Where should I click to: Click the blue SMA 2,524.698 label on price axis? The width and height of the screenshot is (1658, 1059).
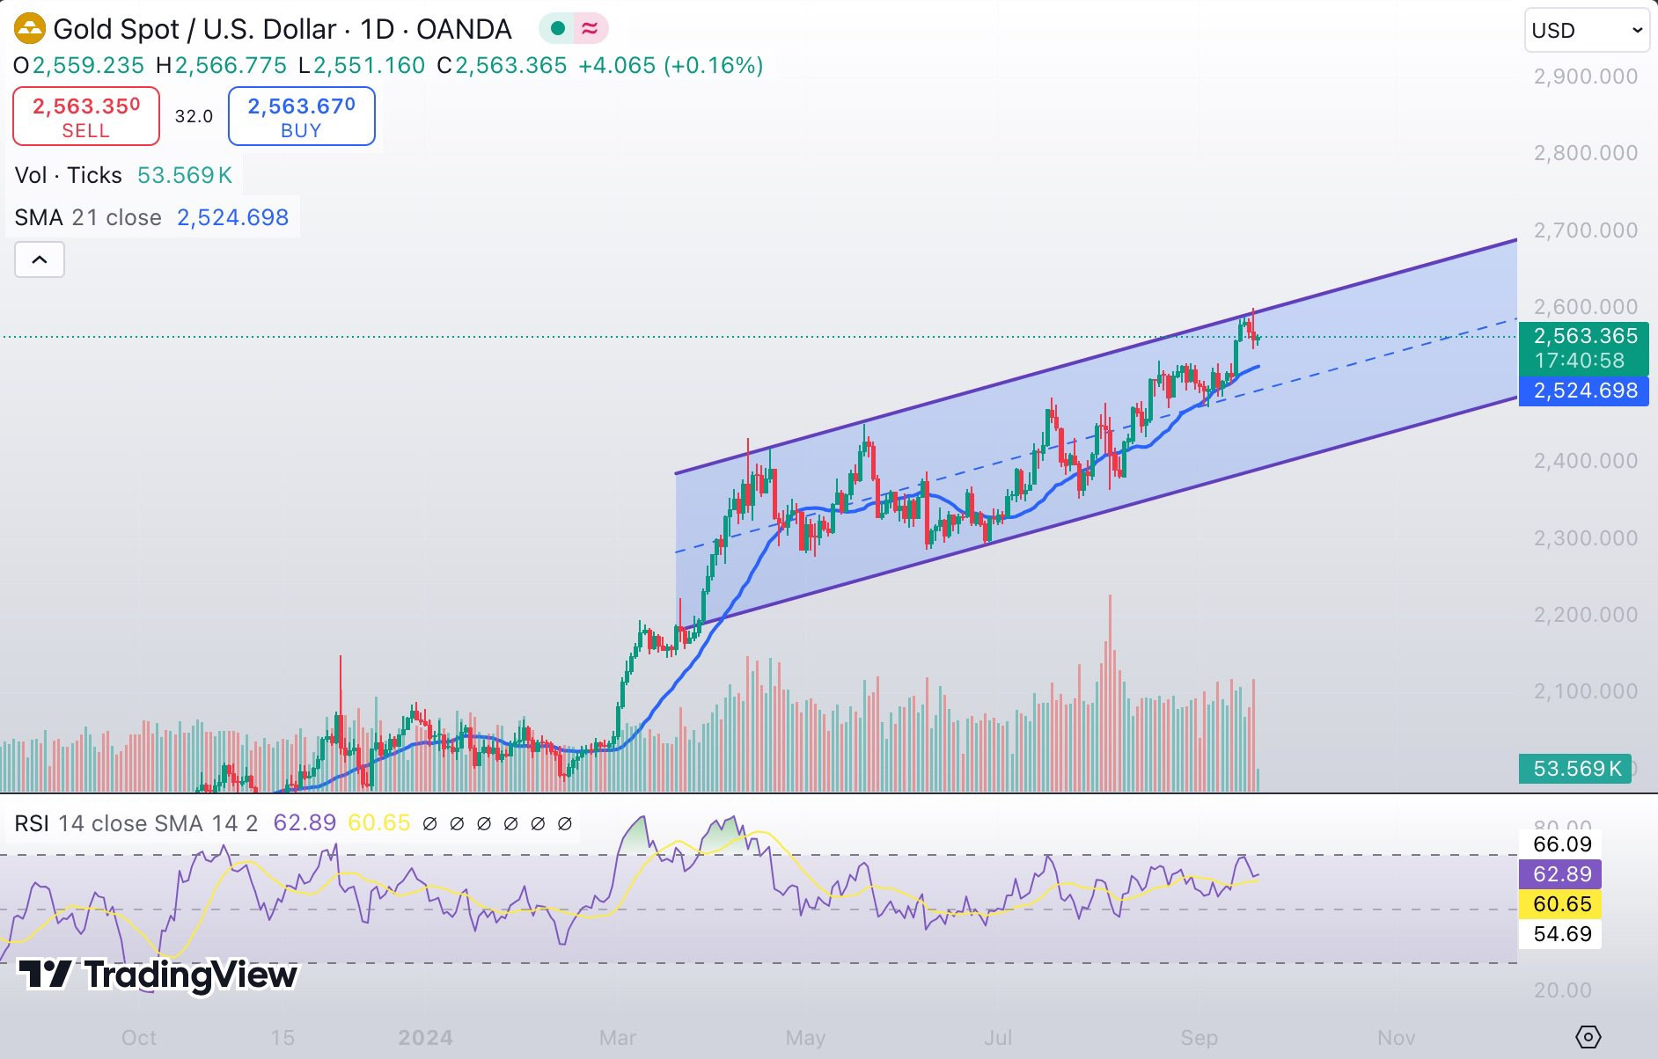click(x=1584, y=391)
